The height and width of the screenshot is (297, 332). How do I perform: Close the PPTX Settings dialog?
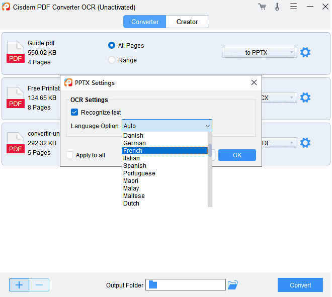[254, 82]
